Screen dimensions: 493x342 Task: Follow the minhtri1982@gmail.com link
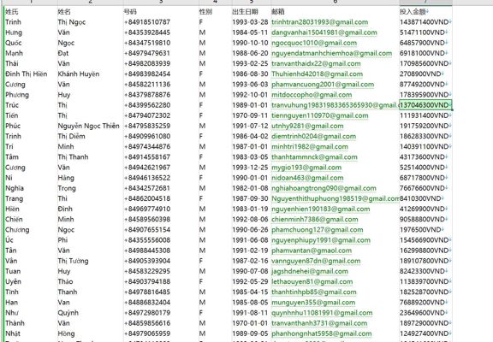[x=310, y=146]
